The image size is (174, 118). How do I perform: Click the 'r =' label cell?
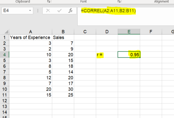pos(107,54)
